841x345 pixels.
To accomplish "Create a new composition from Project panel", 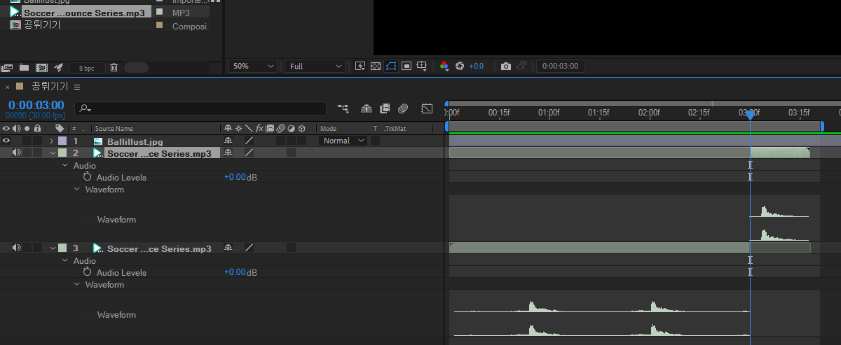I will (41, 67).
